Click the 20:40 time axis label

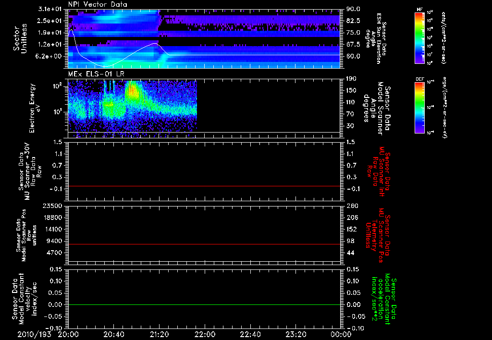click(114, 334)
